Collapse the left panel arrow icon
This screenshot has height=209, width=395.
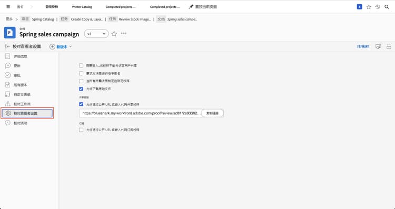(x=7, y=46)
